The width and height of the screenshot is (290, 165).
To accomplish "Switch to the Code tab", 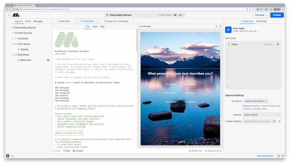I will (x=95, y=26).
